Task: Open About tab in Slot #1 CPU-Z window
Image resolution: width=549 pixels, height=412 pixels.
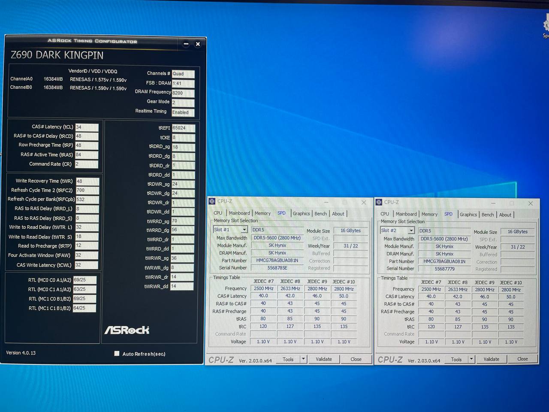Action: coord(338,214)
